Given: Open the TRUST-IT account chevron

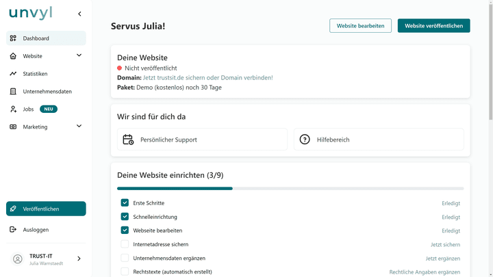Looking at the screenshot, I should [79, 259].
